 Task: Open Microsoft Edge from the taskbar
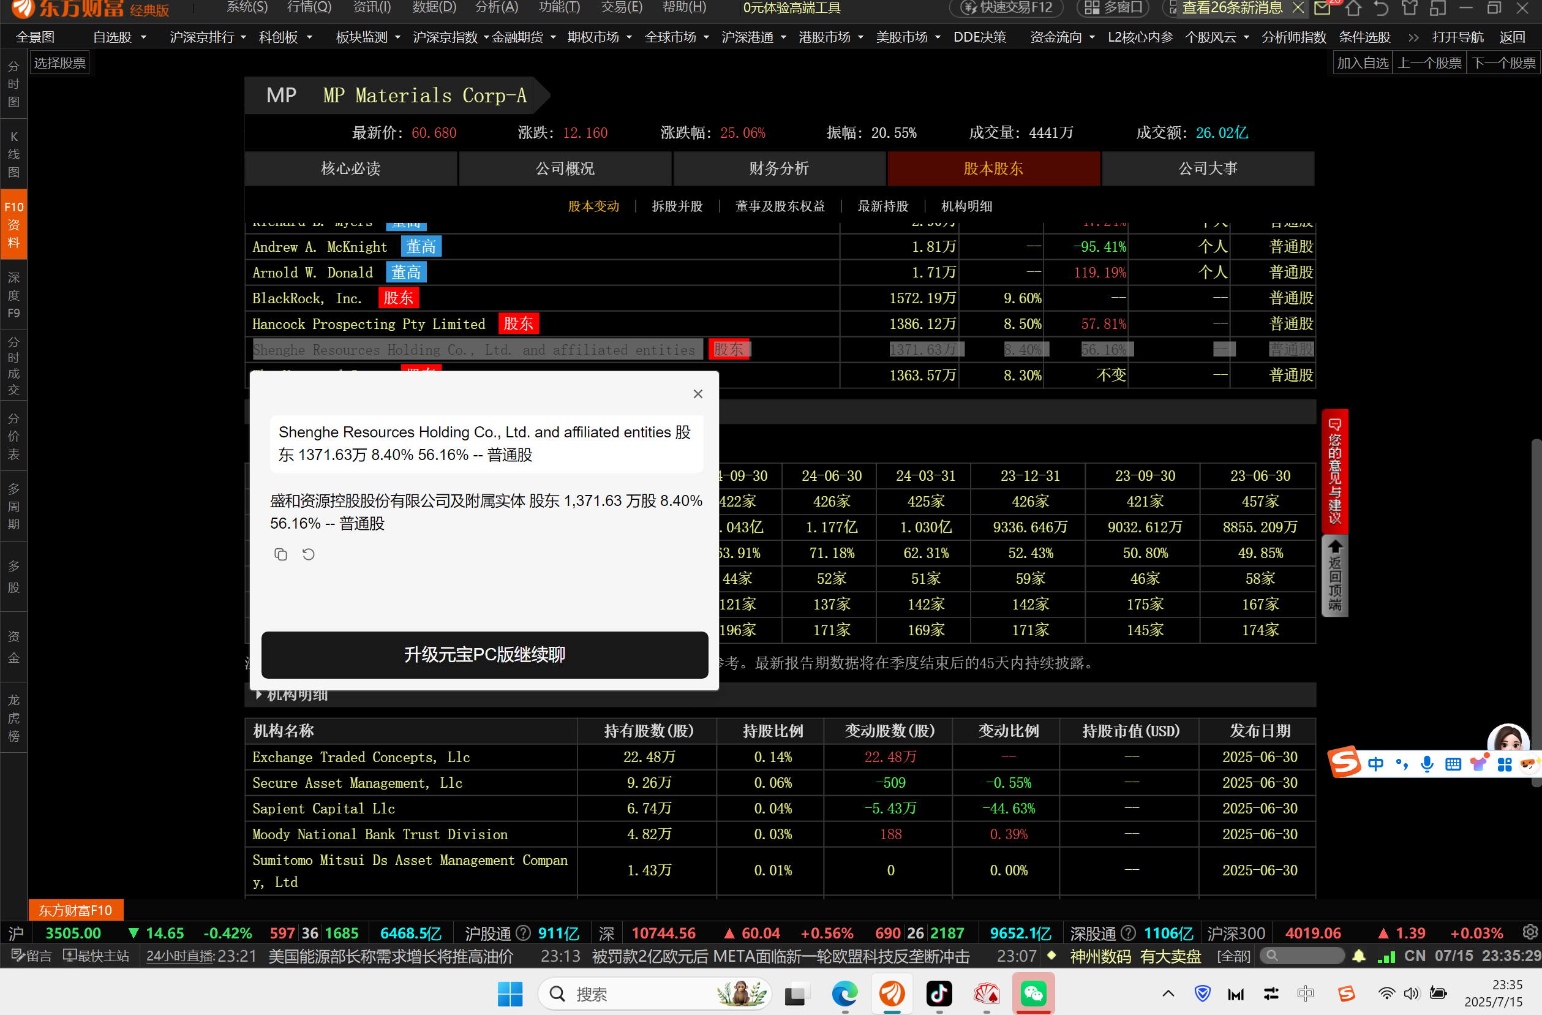tap(845, 994)
